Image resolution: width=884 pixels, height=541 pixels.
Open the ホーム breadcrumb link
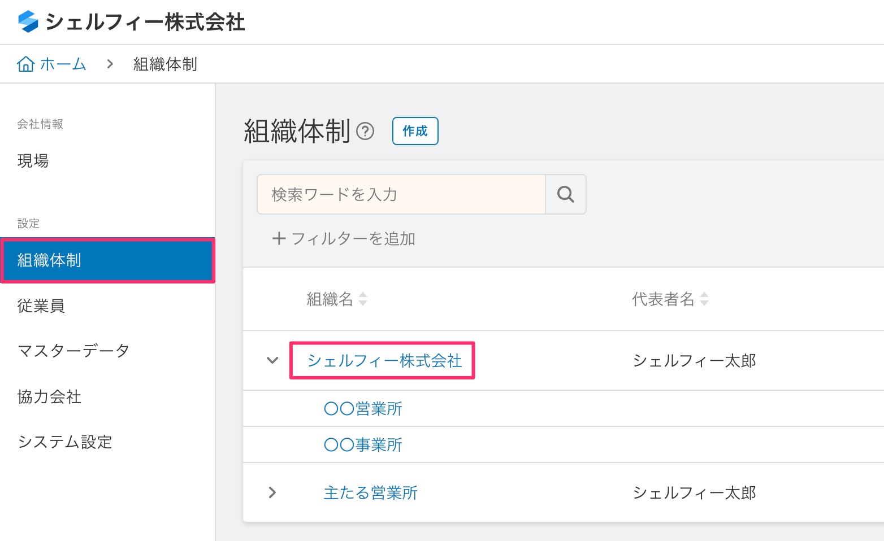63,64
